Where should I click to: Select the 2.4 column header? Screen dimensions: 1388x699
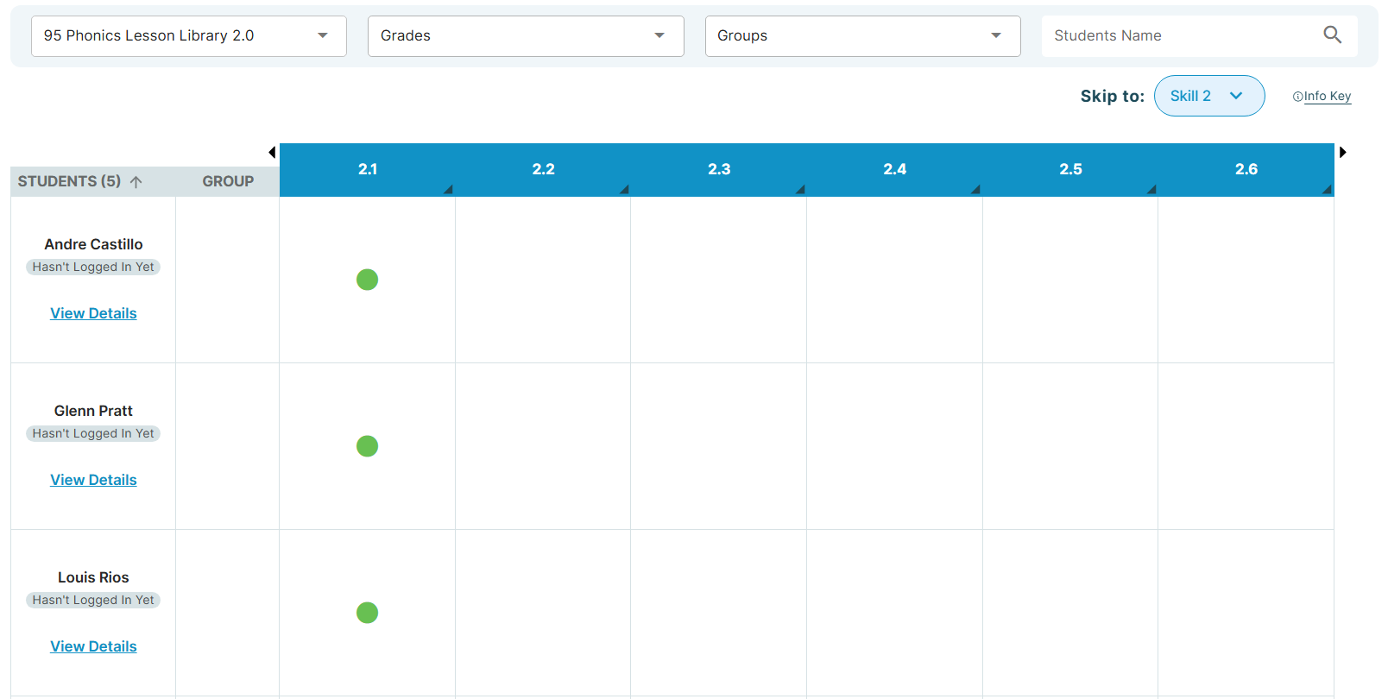click(895, 170)
